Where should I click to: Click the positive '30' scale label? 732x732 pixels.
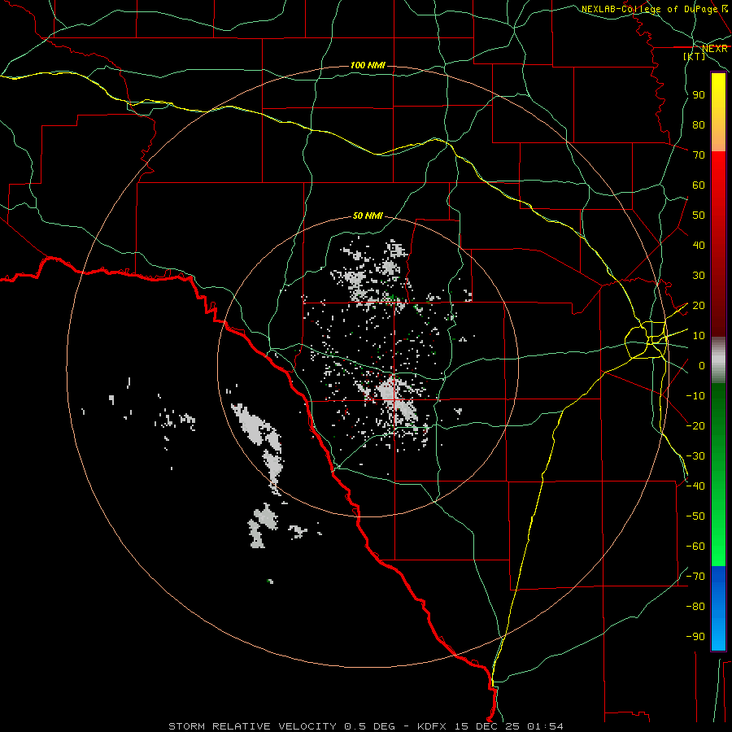coord(699,276)
